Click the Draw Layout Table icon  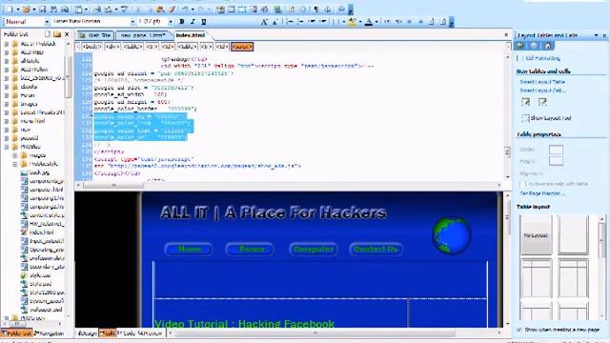point(525,102)
